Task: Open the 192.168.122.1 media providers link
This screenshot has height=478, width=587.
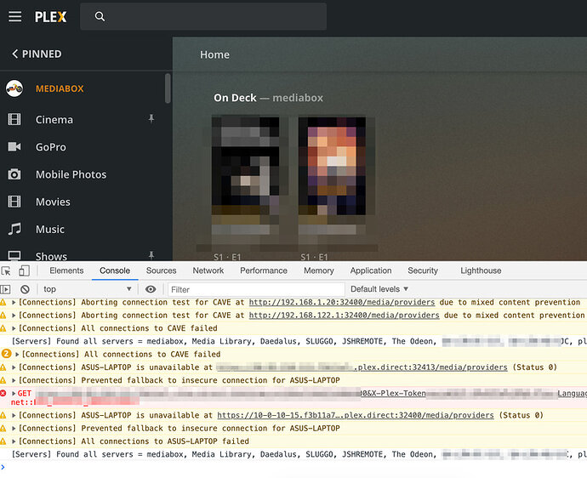Action: [x=344, y=316]
